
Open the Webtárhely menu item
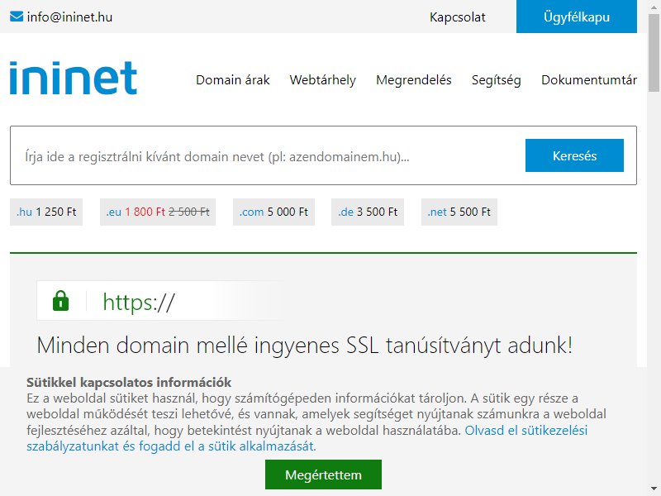click(322, 79)
